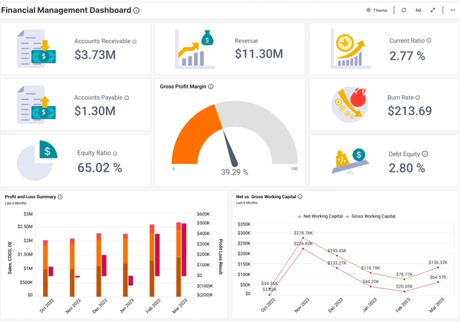Screen dimensions: 460x322
Task: Open the glasses view-mode icon
Action: coord(418,10)
